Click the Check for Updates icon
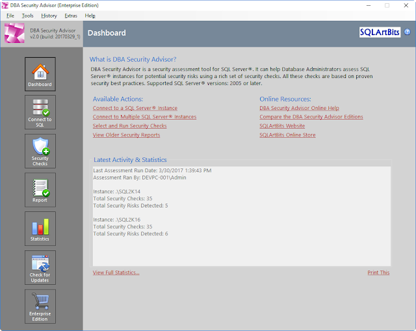This screenshot has height=331, width=416. (x=40, y=267)
